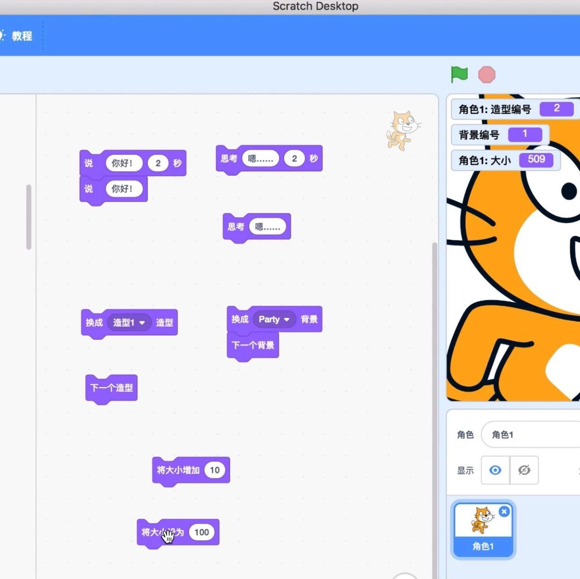This screenshot has width=580, height=579.
Task: Click the 角色1: 造型编号 stage monitor
Action: click(x=516, y=109)
